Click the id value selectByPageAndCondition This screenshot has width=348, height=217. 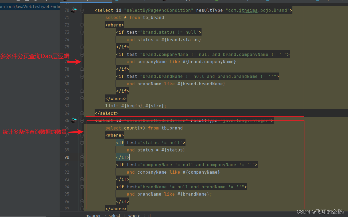[x=159, y=10]
